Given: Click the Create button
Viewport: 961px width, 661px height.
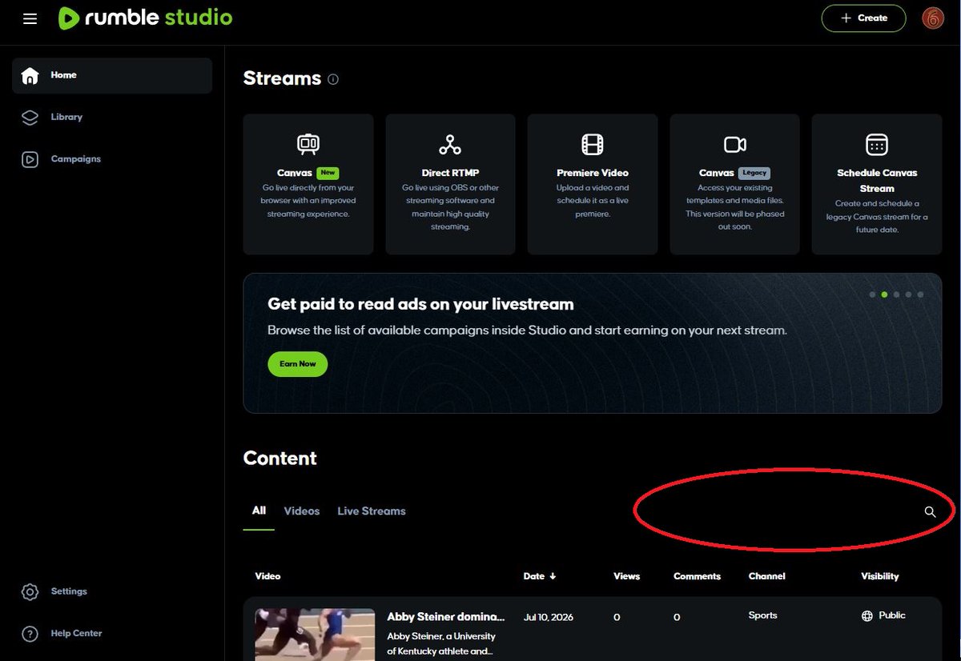Looking at the screenshot, I should click(863, 18).
